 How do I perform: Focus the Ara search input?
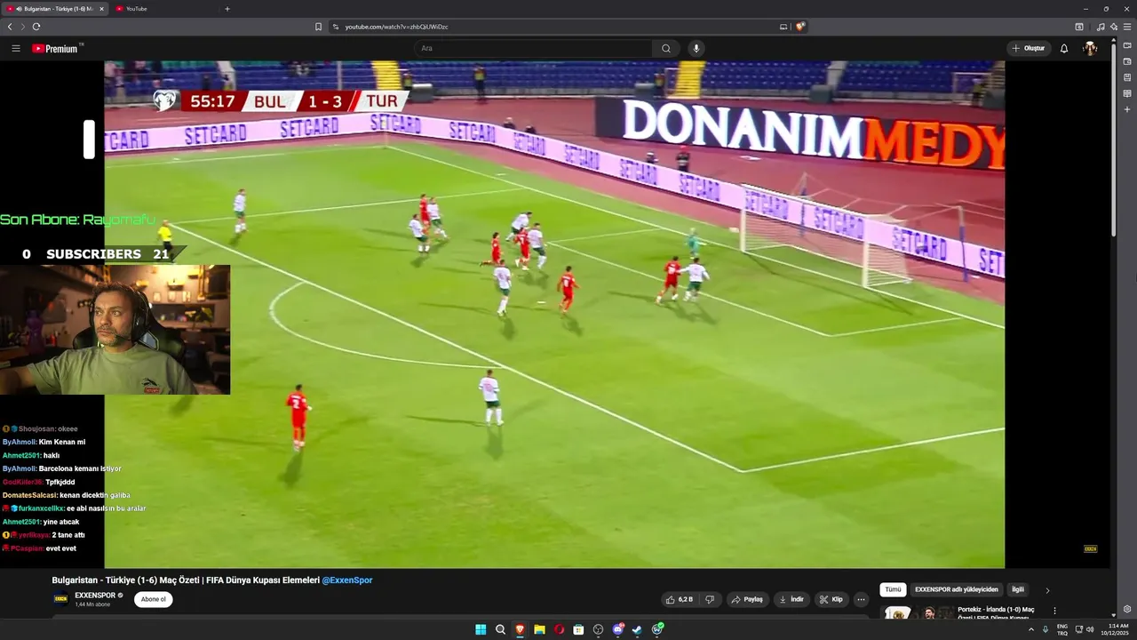point(533,49)
